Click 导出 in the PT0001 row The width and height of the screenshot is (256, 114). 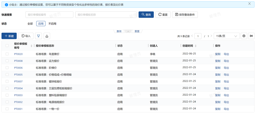coord(226,109)
